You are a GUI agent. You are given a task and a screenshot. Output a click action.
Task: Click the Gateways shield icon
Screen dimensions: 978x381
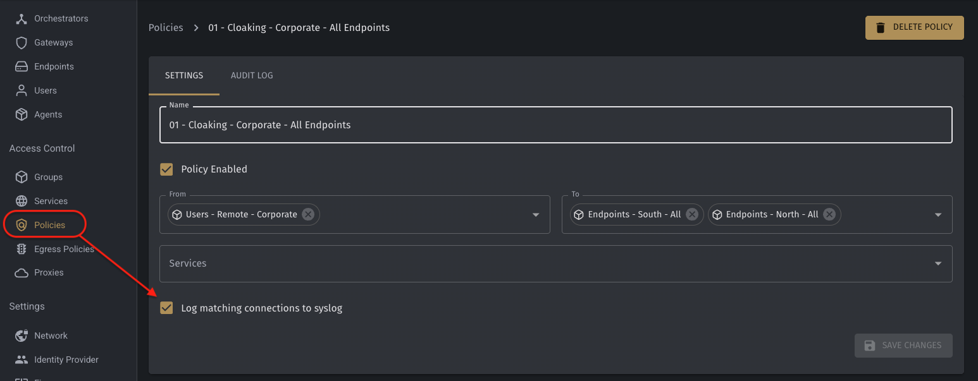[x=22, y=42]
